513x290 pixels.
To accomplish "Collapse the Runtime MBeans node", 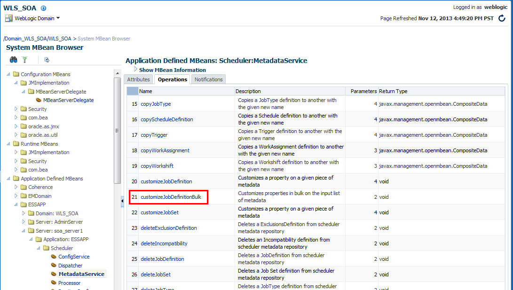I will pos(8,144).
